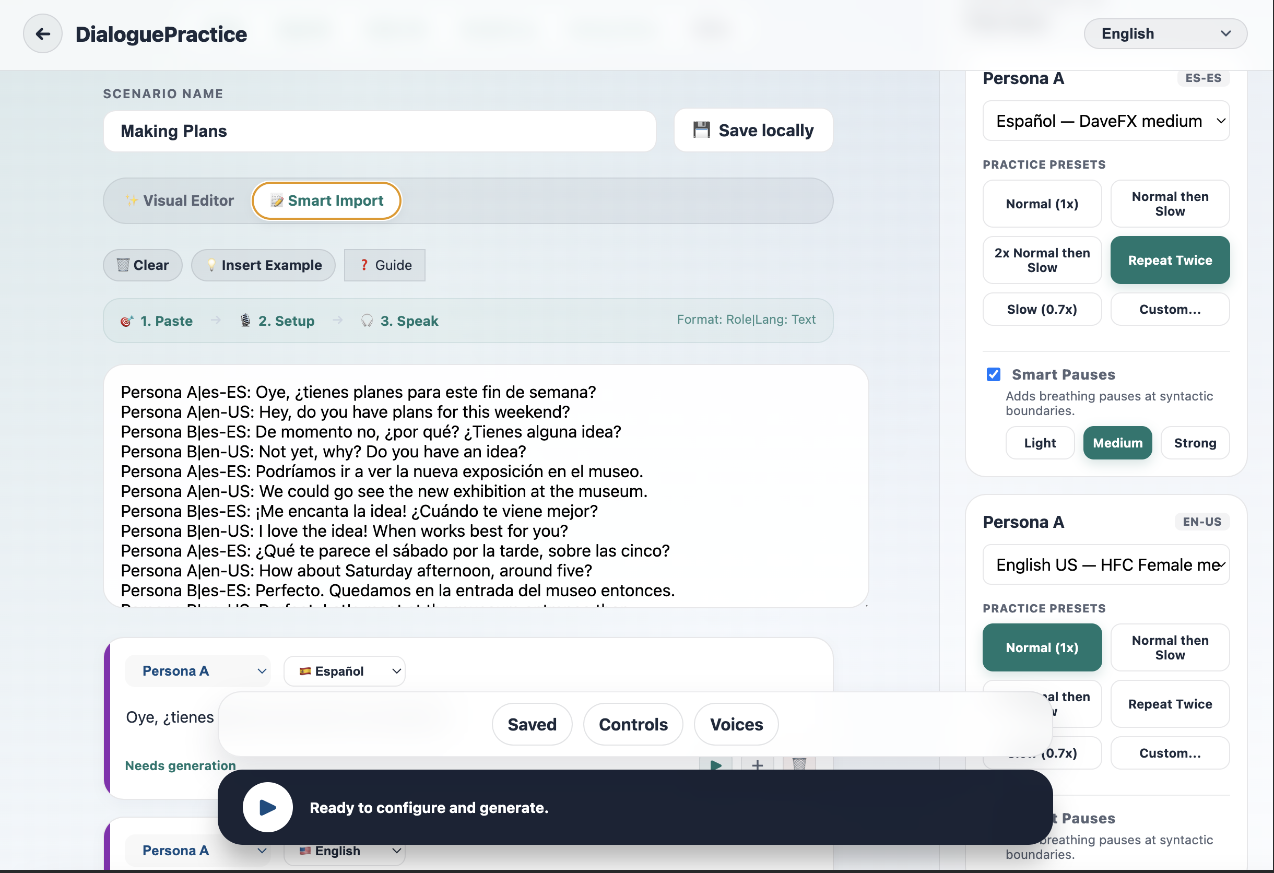This screenshot has width=1274, height=873.
Task: Select Normal (1x) preset for ES-ES Persona A
Action: click(1042, 204)
